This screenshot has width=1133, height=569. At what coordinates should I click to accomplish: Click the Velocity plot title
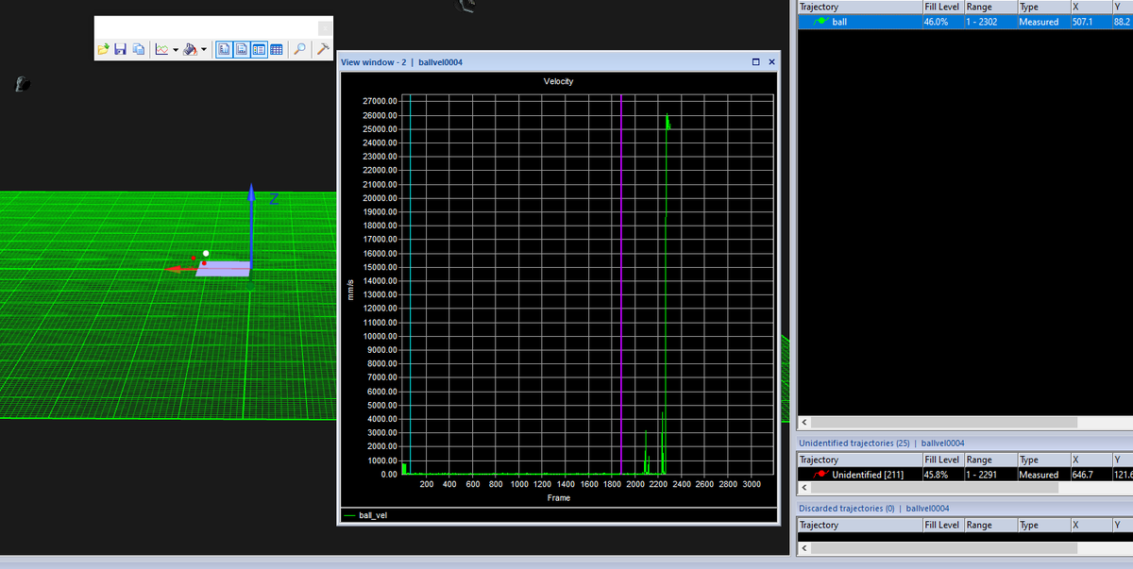tap(558, 81)
